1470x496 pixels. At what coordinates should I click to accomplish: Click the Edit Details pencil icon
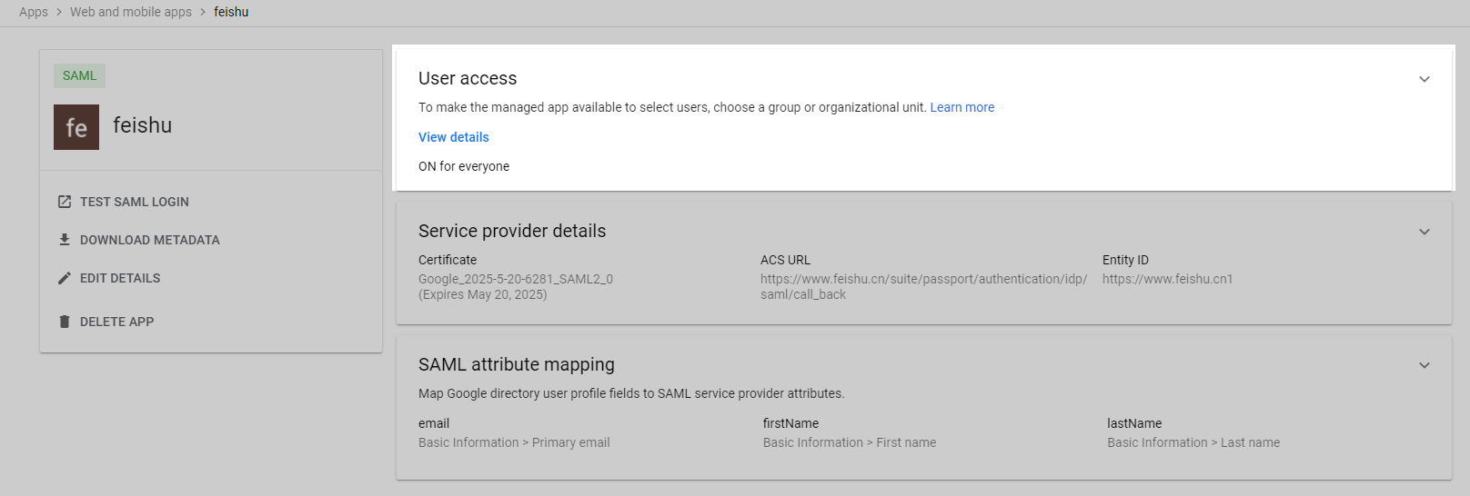(65, 278)
